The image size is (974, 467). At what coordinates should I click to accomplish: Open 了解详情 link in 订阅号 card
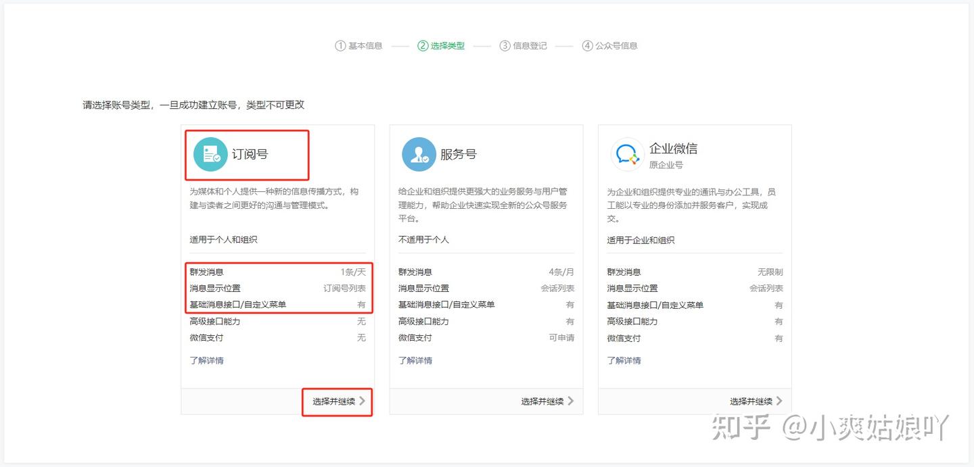[x=206, y=360]
